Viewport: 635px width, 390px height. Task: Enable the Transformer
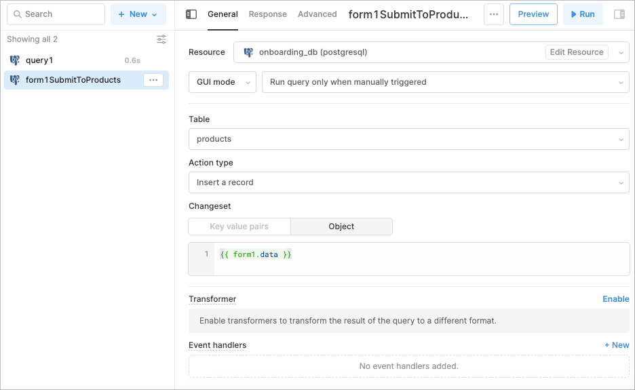pos(615,299)
